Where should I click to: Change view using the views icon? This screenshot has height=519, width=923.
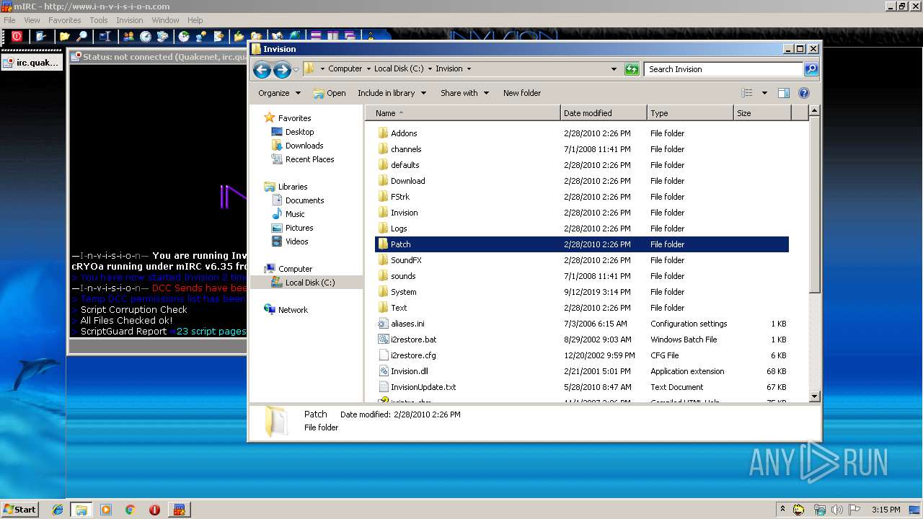click(x=747, y=93)
